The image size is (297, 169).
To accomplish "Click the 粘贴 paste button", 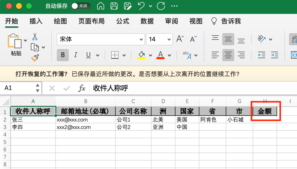I will [16, 44].
